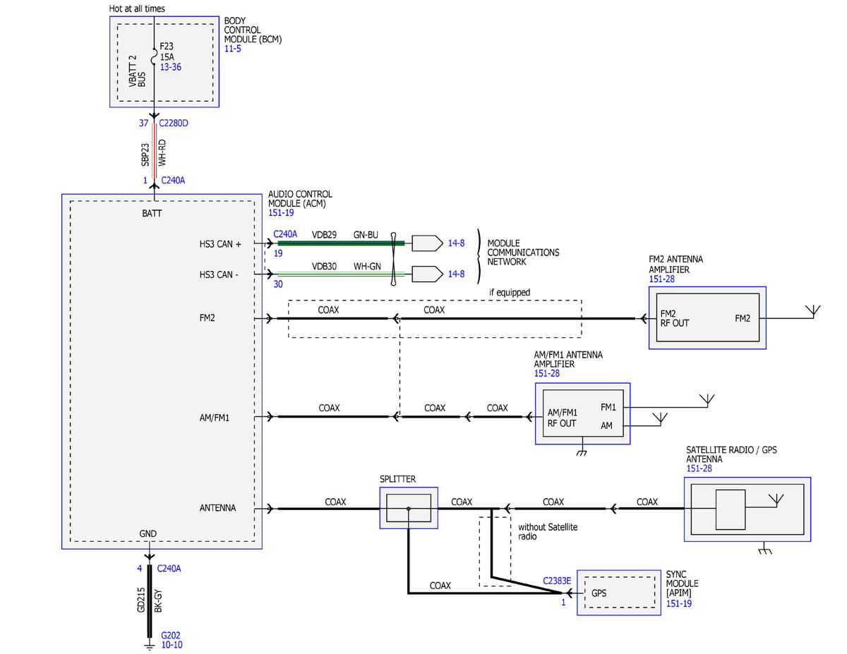The width and height of the screenshot is (847, 654).
Task: Open the SYNC Module APIM 151-19 reference
Action: pos(679,604)
